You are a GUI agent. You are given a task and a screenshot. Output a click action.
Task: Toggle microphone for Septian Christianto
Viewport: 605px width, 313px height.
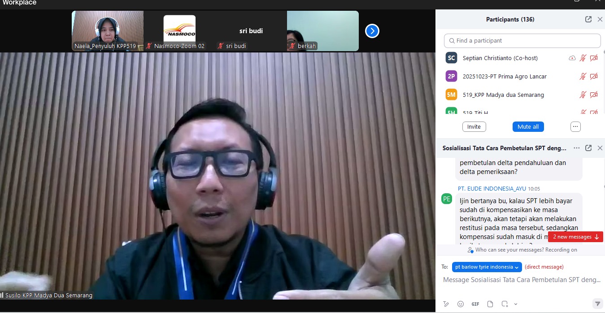pyautogui.click(x=583, y=58)
